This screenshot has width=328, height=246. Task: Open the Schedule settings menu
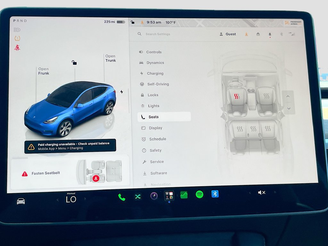pos(154,139)
